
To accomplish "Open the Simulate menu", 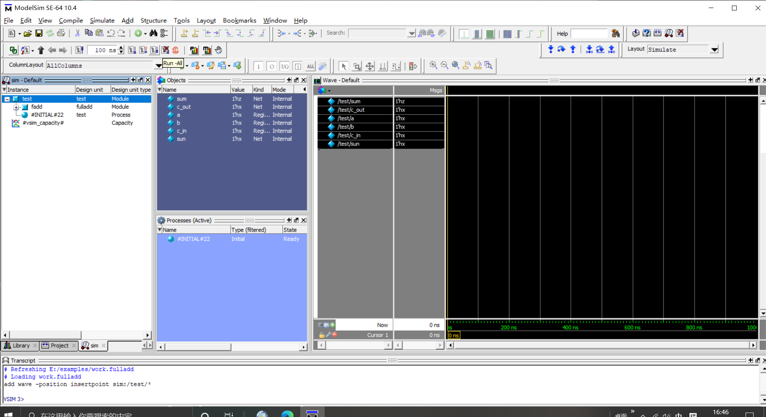I will [x=102, y=20].
